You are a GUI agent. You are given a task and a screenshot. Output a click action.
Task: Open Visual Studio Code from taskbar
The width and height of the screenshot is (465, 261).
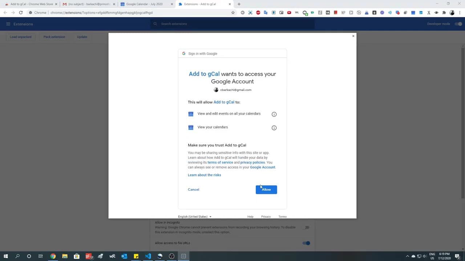point(148,256)
